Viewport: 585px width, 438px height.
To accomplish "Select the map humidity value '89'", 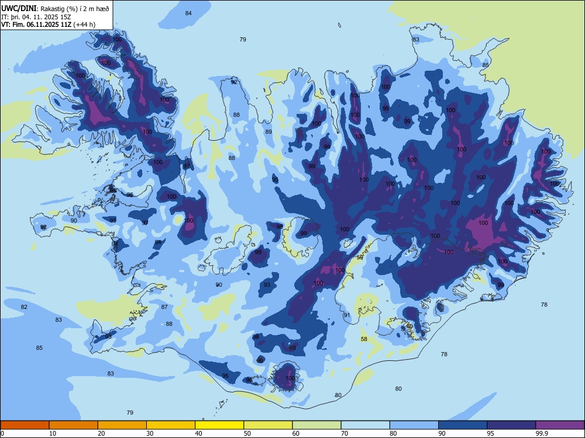I will (269, 132).
